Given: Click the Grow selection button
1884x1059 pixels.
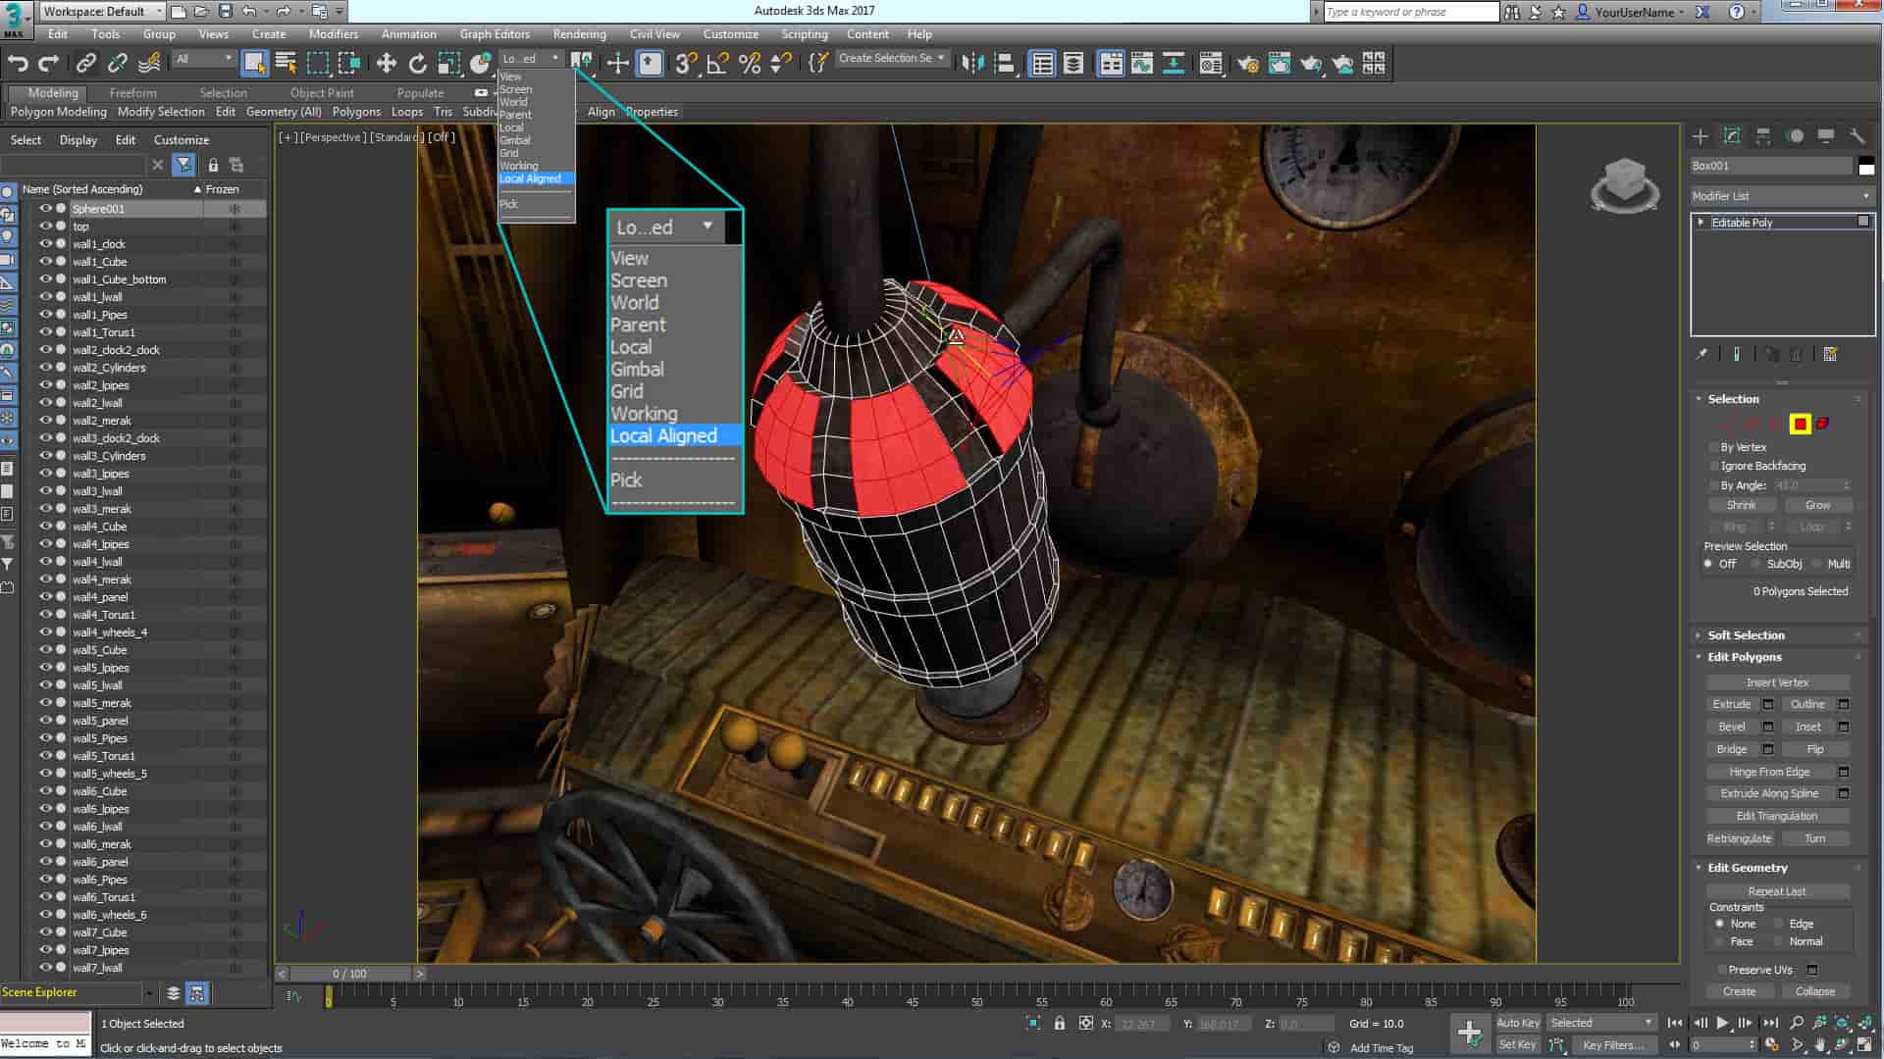Looking at the screenshot, I should tap(1817, 505).
